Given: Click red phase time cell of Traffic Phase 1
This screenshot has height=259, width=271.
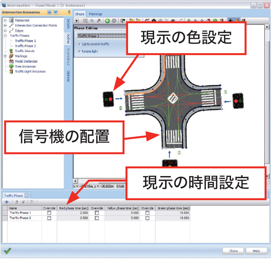Looking at the screenshot, I should click(73, 213).
